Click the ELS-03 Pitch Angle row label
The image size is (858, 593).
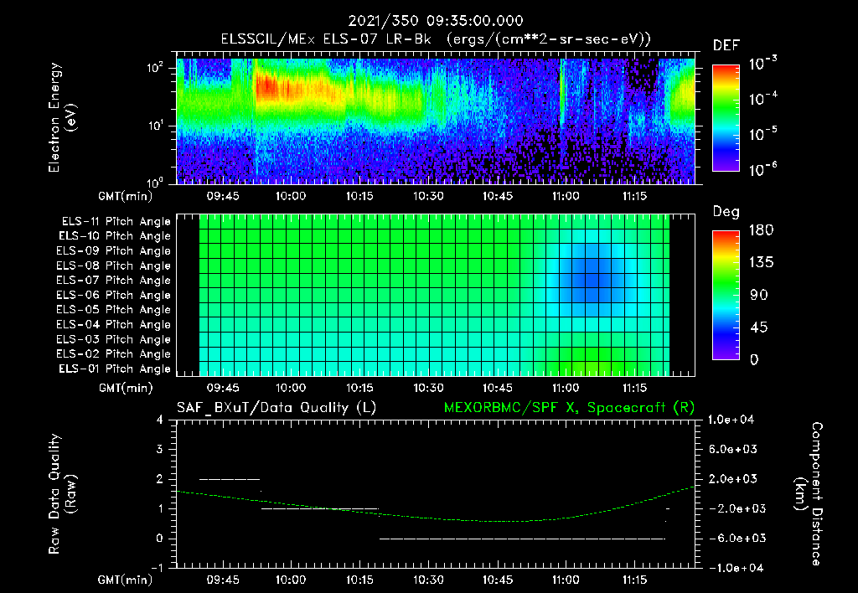[x=113, y=339]
